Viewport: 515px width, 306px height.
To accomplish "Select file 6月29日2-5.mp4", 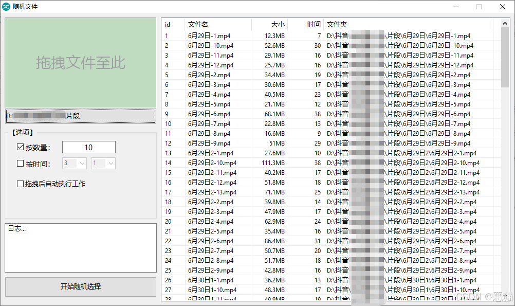I will [x=211, y=231].
